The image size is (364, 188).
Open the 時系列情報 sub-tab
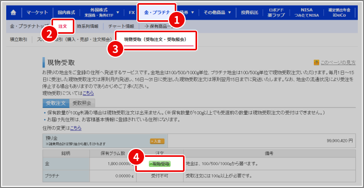click(x=87, y=26)
